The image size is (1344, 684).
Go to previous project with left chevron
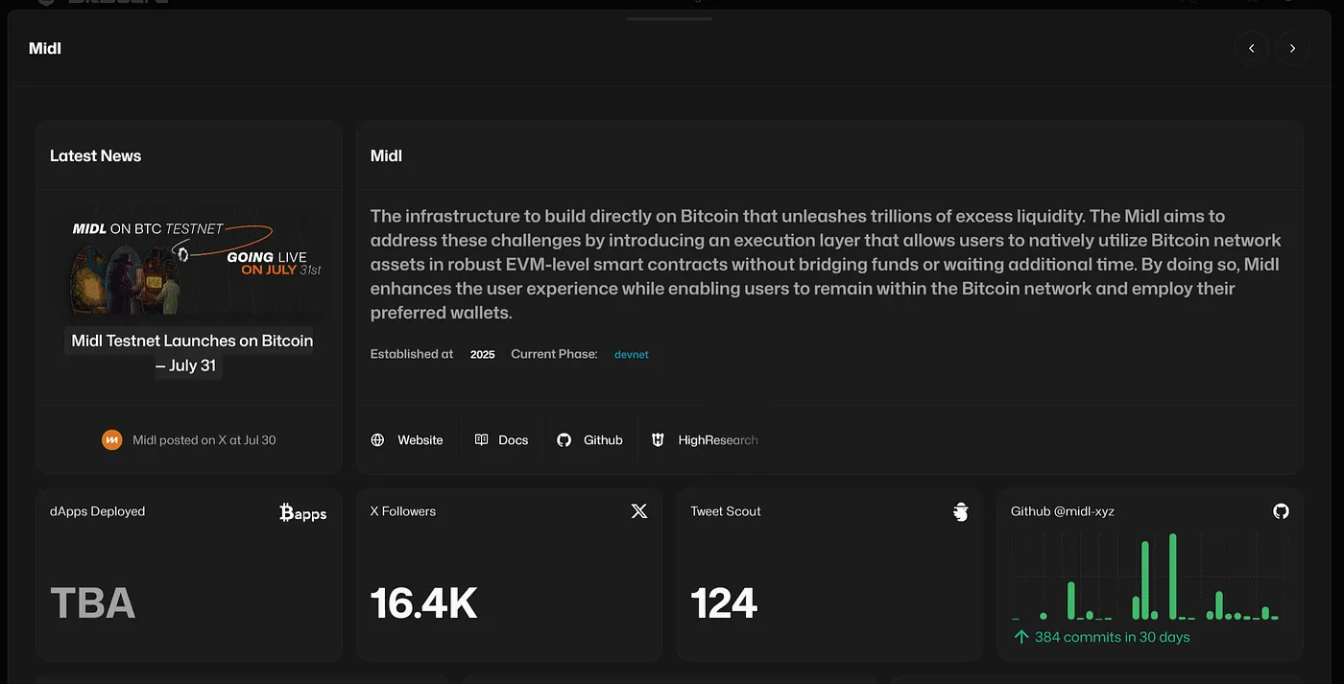point(1251,49)
